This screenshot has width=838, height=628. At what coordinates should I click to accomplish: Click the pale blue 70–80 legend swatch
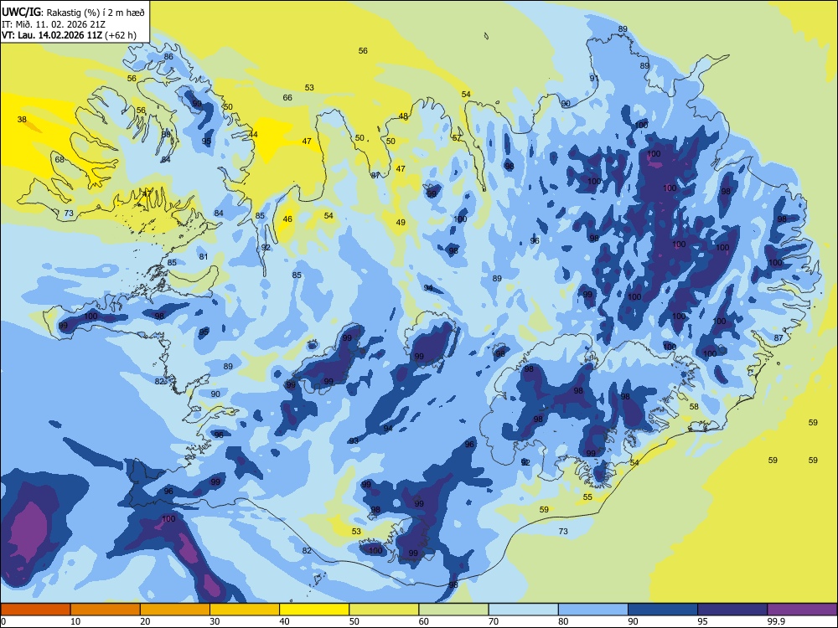[523, 610]
